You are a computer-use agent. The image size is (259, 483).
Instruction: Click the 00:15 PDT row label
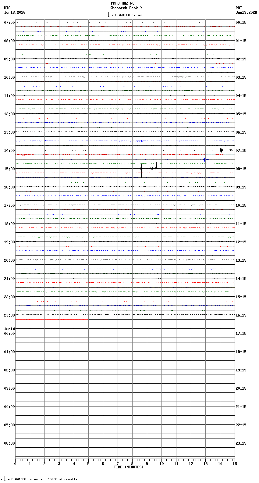click(241, 23)
